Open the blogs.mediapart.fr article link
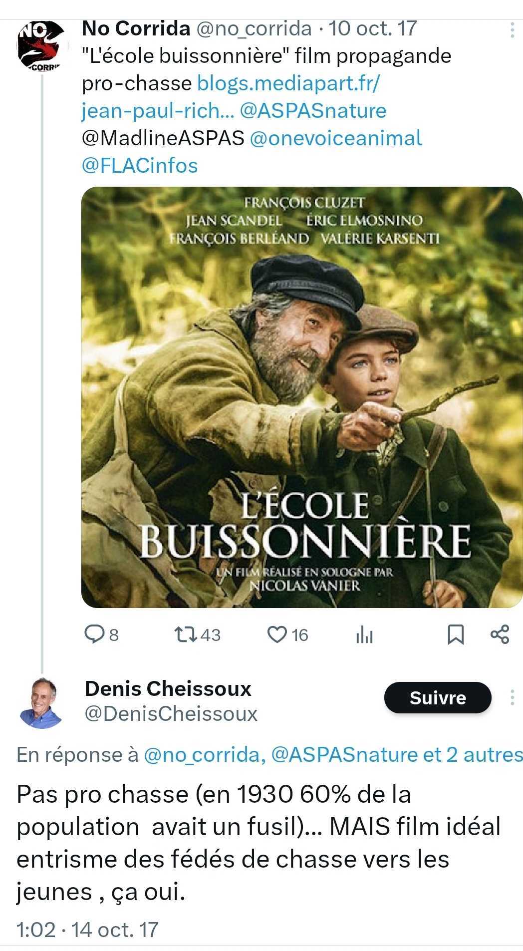 click(288, 83)
